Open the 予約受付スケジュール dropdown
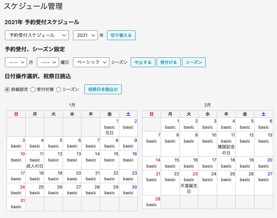 pos(37,35)
